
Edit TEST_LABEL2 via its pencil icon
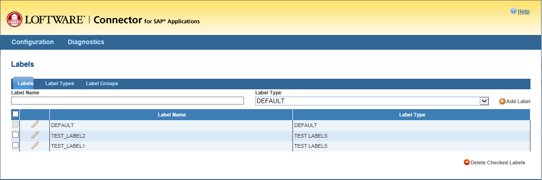35,135
